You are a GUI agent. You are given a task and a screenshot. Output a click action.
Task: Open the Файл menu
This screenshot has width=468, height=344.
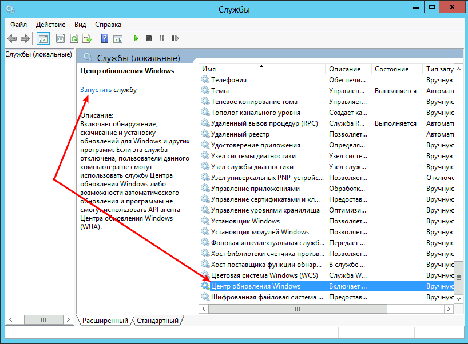tap(18, 25)
